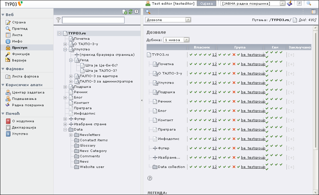319x195 pixels.
Task: Click be_testgroup link in the Блог row
Action: 253,111
